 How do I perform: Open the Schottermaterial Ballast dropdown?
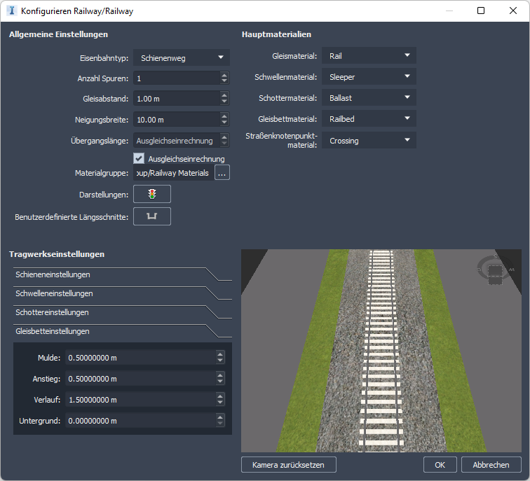pyautogui.click(x=369, y=97)
